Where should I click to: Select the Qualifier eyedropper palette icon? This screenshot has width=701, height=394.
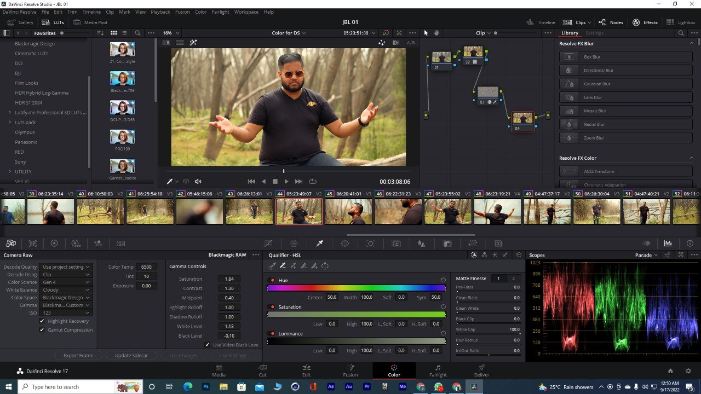320,244
